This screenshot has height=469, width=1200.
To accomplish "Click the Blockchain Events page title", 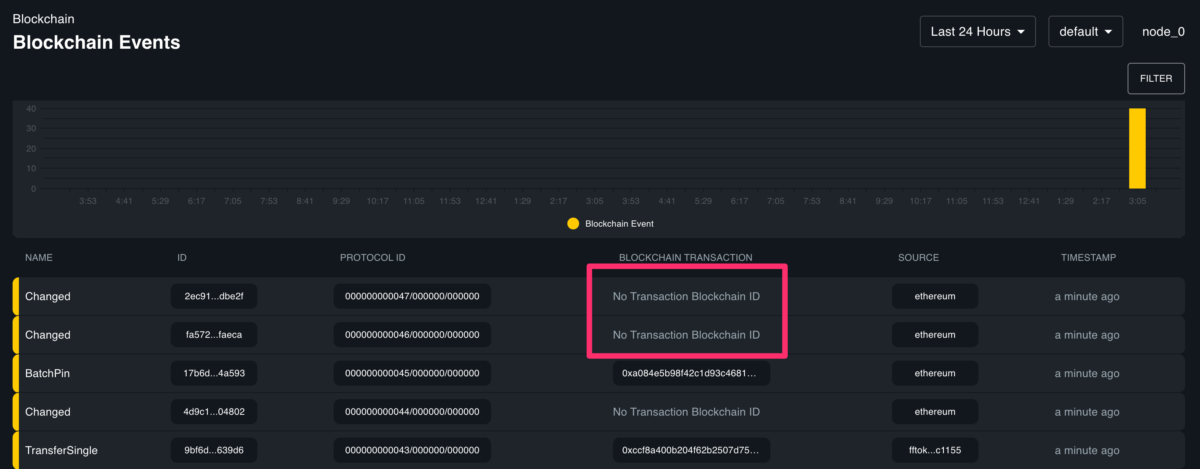I will 96,42.
